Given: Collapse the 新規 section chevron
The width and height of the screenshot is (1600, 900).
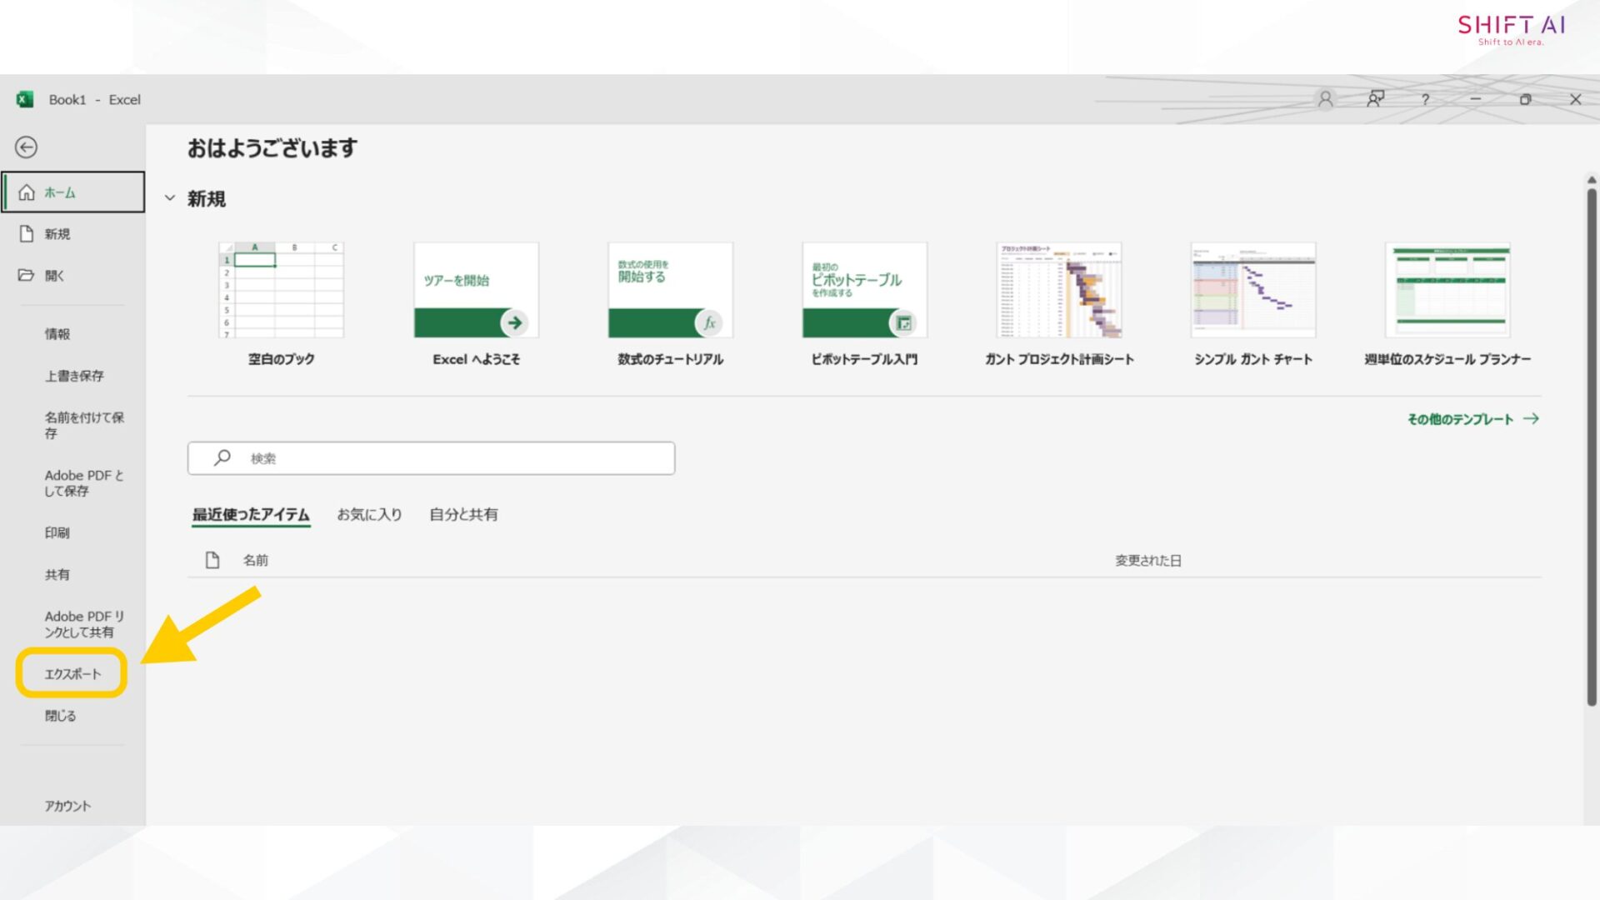Looking at the screenshot, I should [x=170, y=198].
